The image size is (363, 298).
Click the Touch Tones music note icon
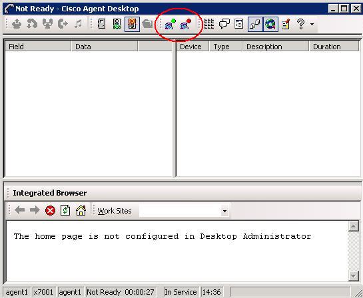tap(78, 24)
